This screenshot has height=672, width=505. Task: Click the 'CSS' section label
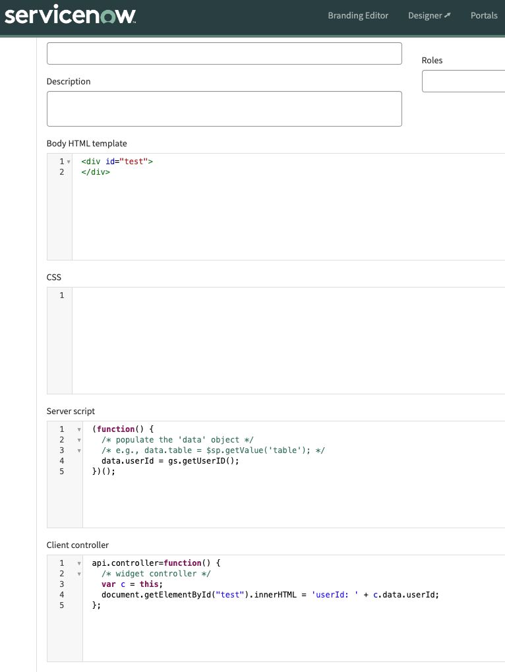53,277
